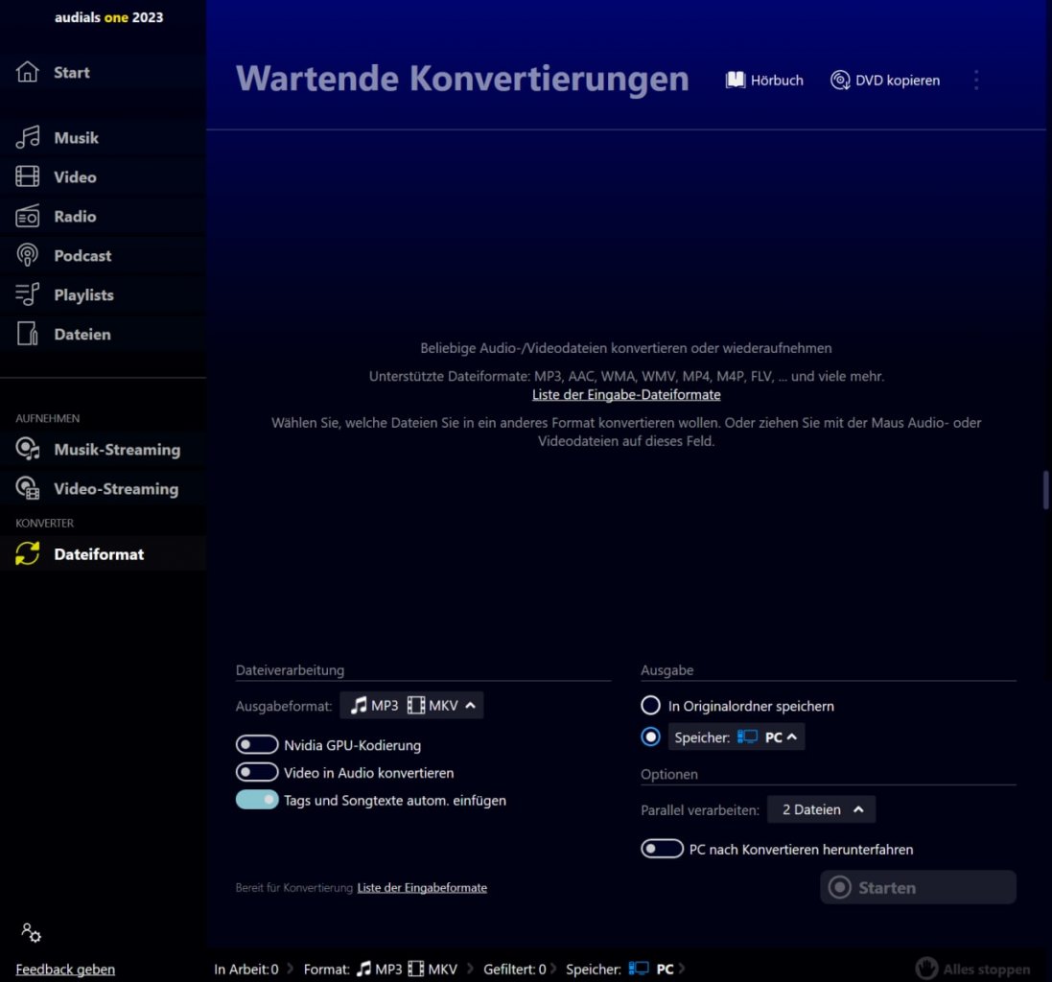The width and height of the screenshot is (1052, 982).
Task: Open Liste der Eingabeformate link at bottom
Action: pyautogui.click(x=422, y=887)
